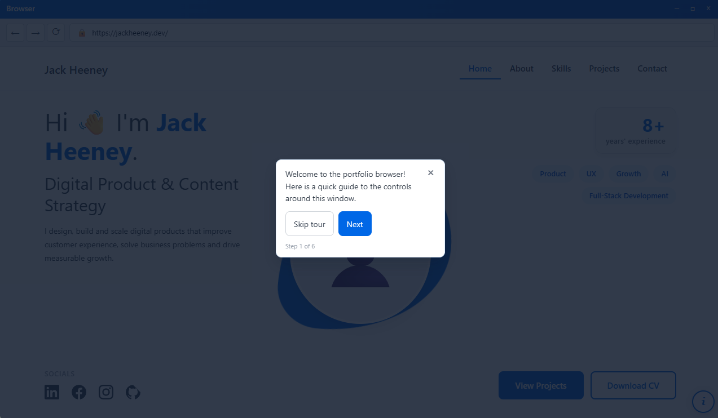Click Next in the tour dialog
This screenshot has height=418, width=718.
click(x=355, y=224)
